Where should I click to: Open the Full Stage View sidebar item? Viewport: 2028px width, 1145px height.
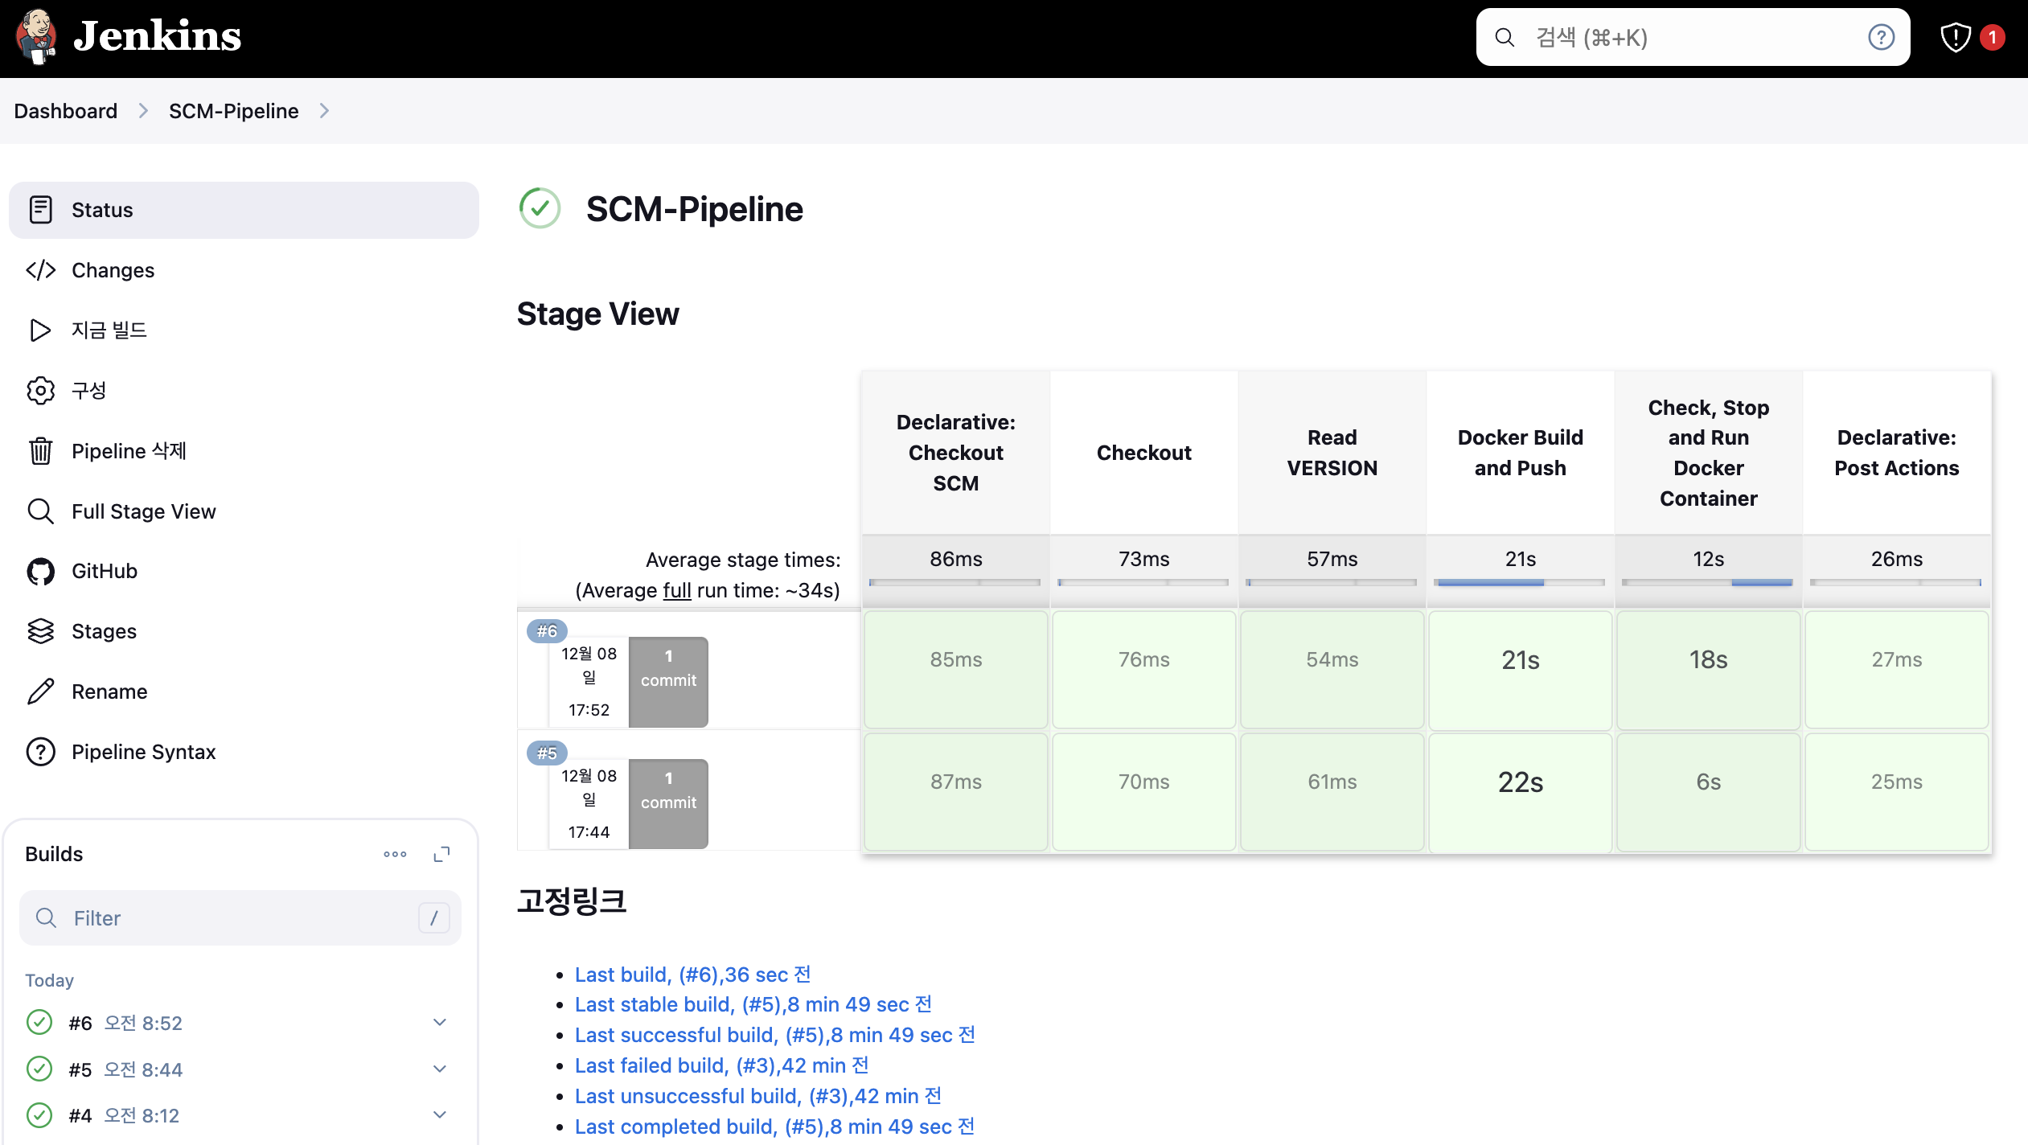[143, 511]
